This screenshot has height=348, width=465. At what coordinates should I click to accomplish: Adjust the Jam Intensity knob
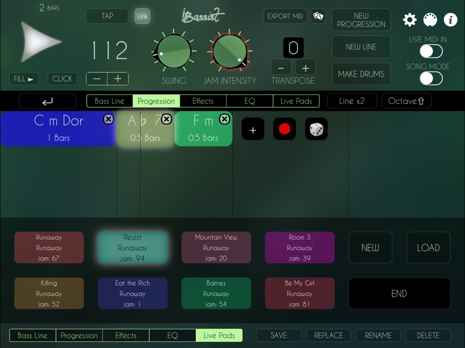230,51
